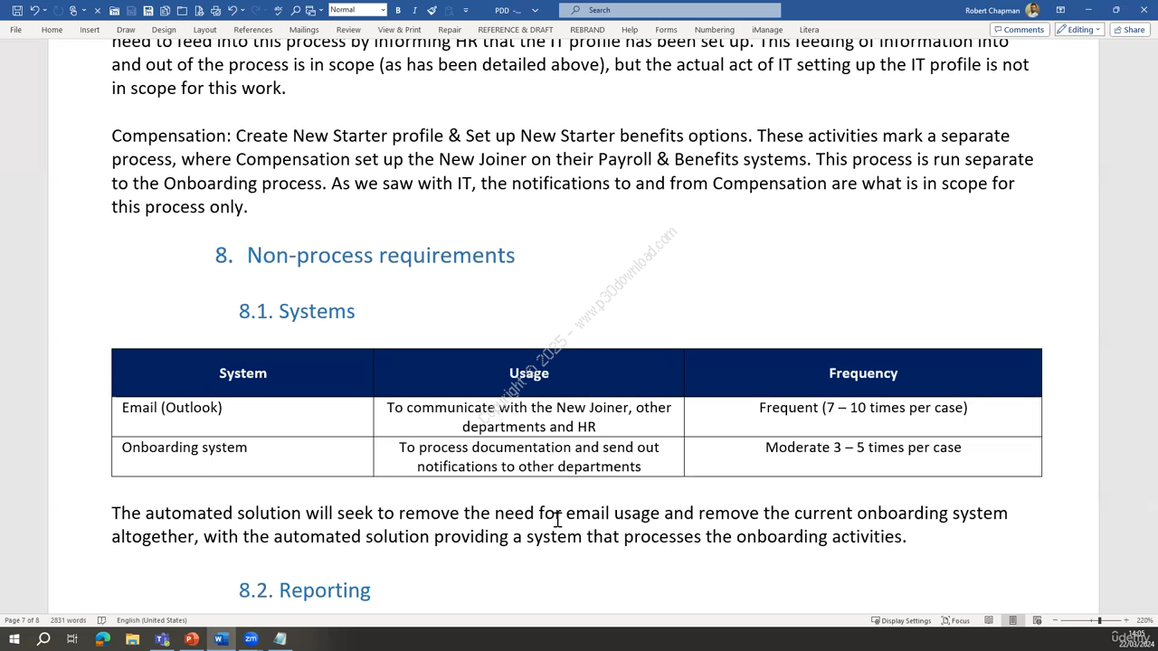Go to the Layout ribbon tab

click(x=204, y=30)
